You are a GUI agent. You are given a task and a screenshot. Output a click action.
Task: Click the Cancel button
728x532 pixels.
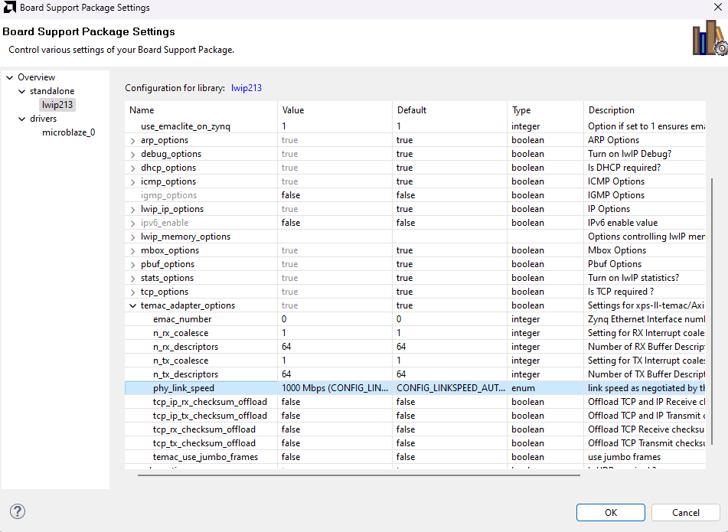click(x=685, y=512)
